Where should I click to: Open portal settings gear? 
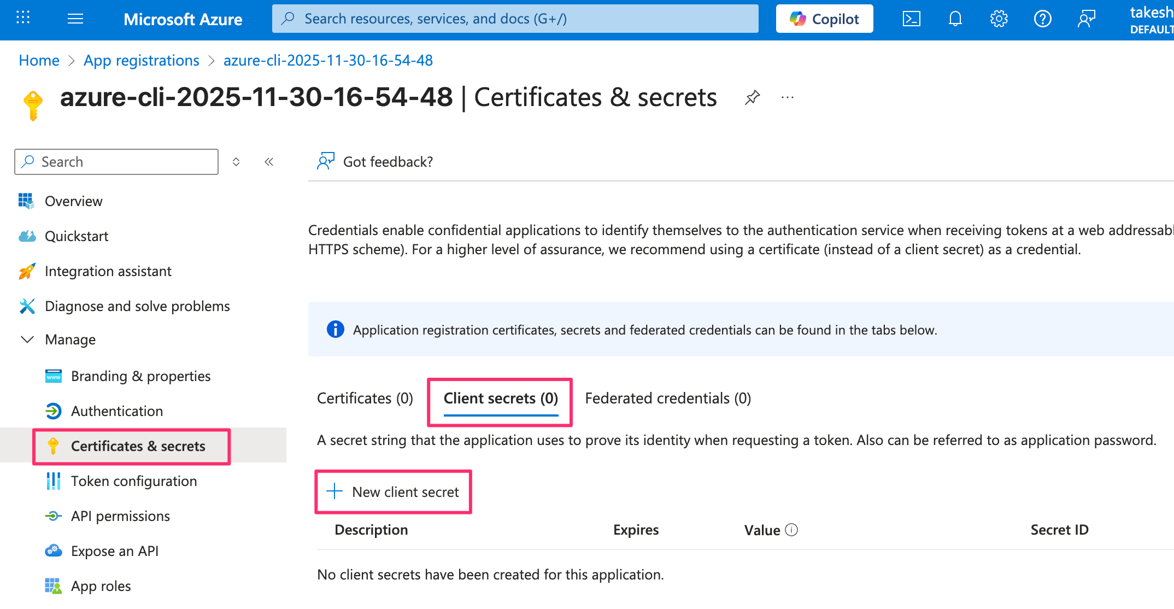pyautogui.click(x=999, y=19)
